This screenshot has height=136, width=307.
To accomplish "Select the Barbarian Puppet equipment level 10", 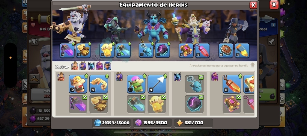I will [x=78, y=84].
